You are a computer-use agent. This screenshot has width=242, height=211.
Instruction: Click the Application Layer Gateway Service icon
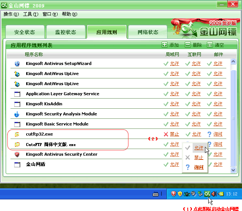pyautogui.click(x=17, y=94)
